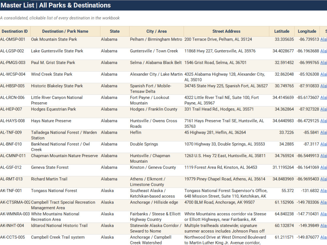Select cell AL-TNF-009
The image size is (327, 245).
click(x=15, y=136)
